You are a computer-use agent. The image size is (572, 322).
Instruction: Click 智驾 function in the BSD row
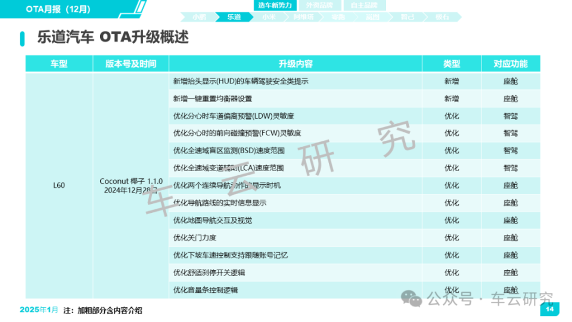coord(511,151)
